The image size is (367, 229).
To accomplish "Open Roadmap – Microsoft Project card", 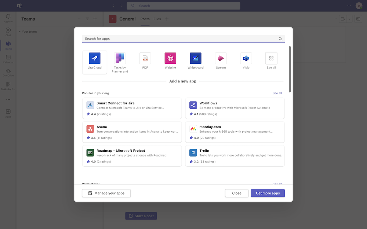I will (x=132, y=156).
